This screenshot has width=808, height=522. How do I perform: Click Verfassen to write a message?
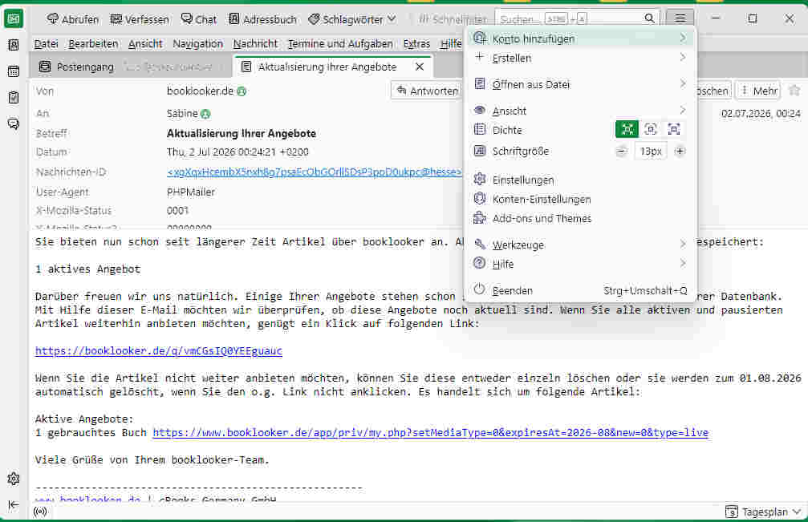(x=140, y=19)
